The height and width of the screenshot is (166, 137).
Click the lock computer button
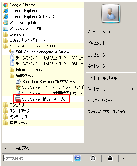coord(110,158)
